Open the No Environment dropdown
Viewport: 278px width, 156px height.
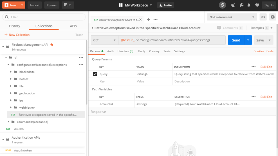click(232, 17)
